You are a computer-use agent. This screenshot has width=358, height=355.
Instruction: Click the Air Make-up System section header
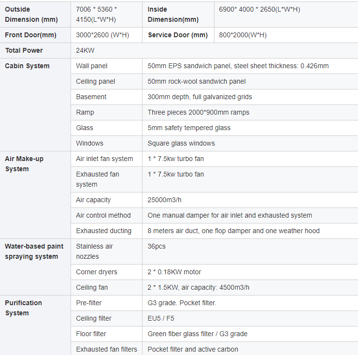(24, 163)
